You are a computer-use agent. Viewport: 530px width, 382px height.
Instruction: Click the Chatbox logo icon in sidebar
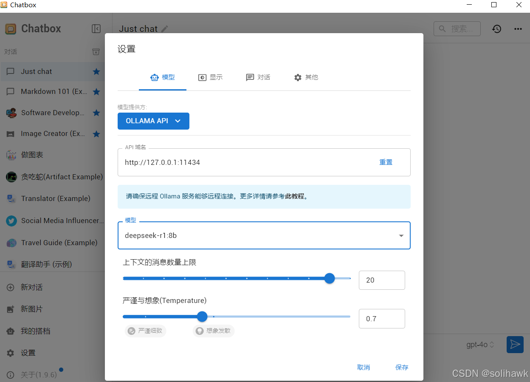11,29
